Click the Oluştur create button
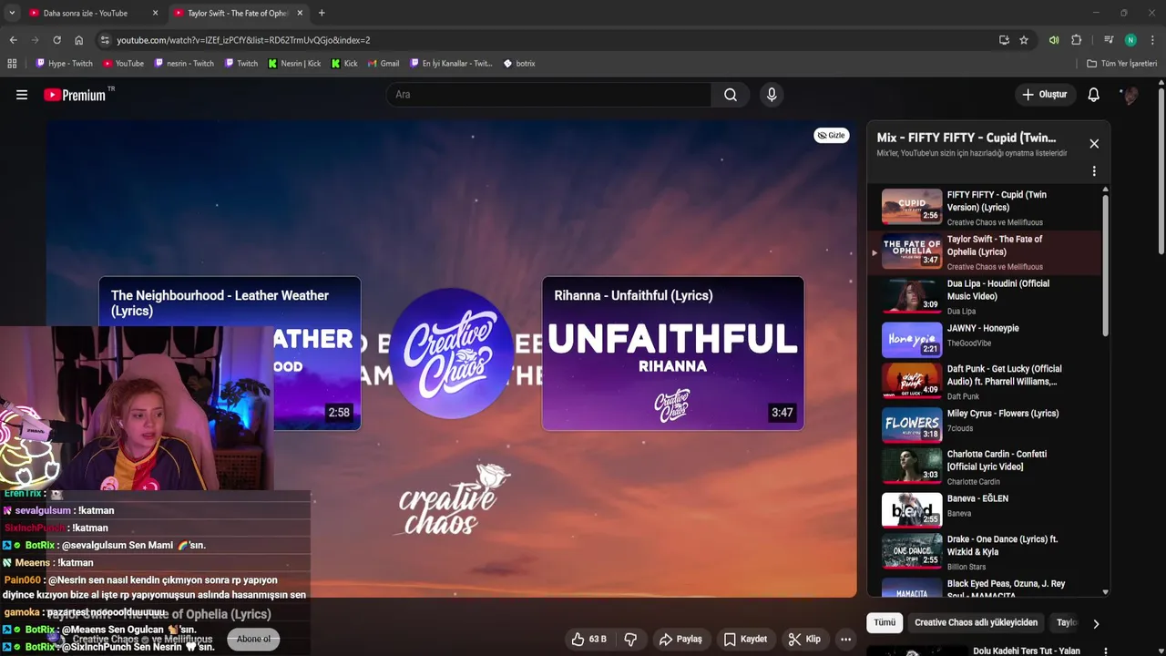Viewport: 1166px width, 656px height. [1044, 95]
